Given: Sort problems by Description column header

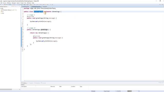Looking at the screenshot, I should (x=36, y=86).
